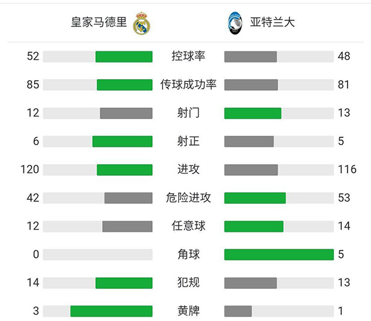Viewport: 371px width, 321px height.
Task: Click Atalanta's green 射门 bar
Action: pyautogui.click(x=252, y=114)
